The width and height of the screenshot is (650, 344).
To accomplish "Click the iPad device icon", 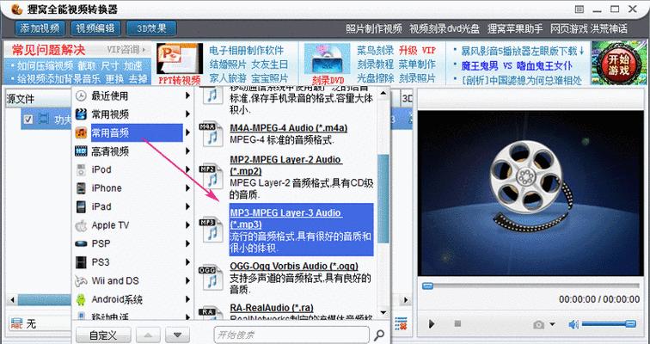I will tap(81, 206).
